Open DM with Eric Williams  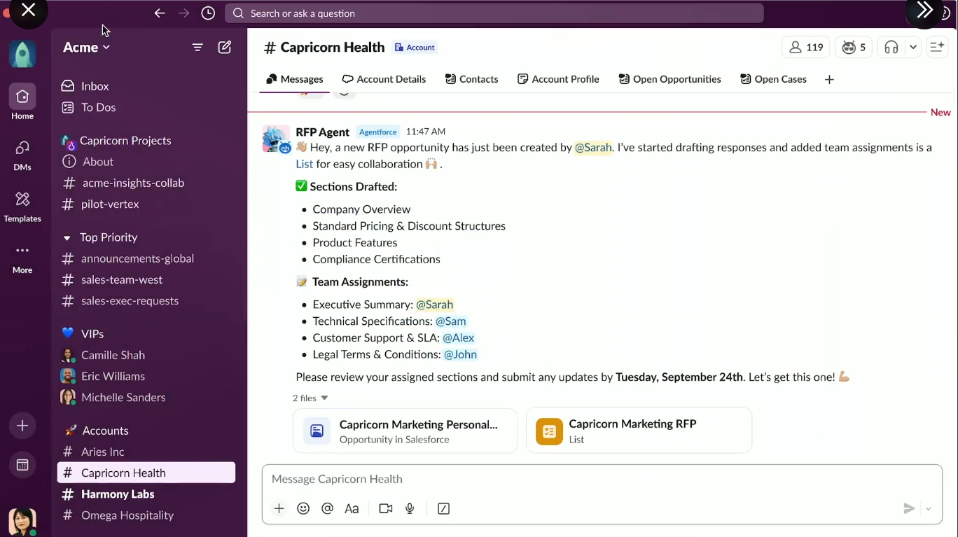[x=113, y=376]
